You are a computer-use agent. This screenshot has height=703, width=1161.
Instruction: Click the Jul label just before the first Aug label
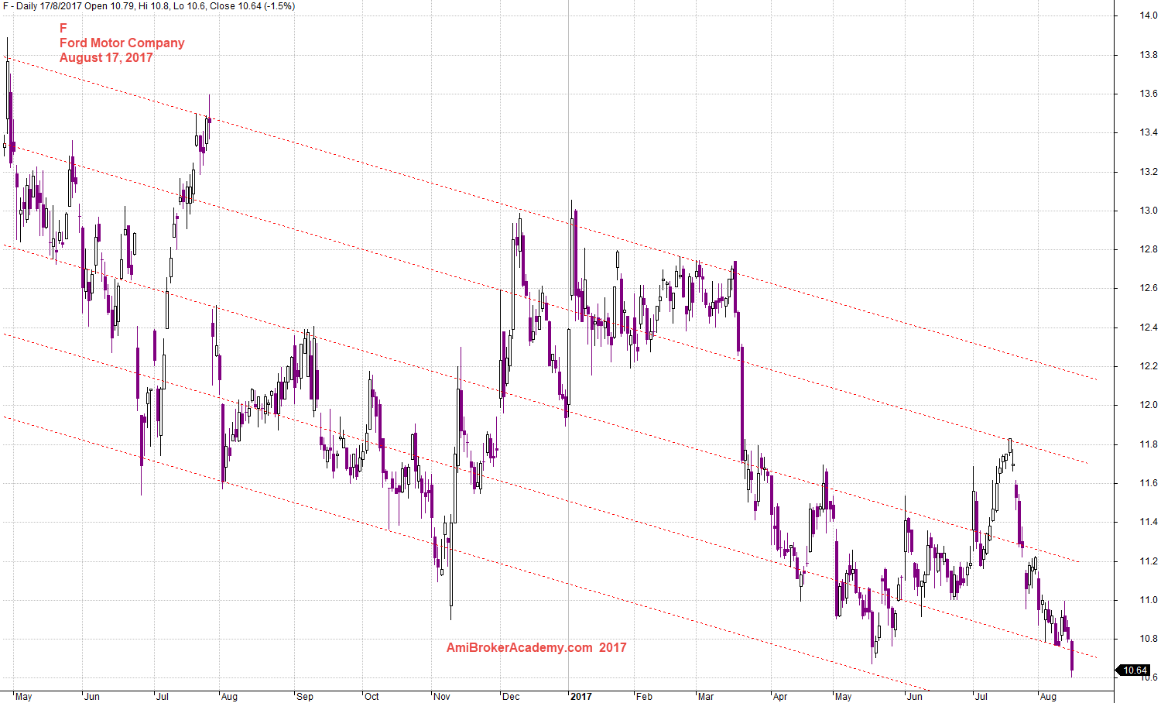[163, 697]
